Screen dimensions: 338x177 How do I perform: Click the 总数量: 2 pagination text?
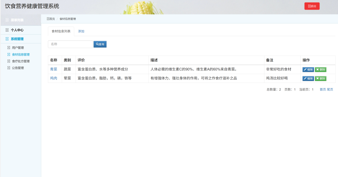pyautogui.click(x=274, y=89)
